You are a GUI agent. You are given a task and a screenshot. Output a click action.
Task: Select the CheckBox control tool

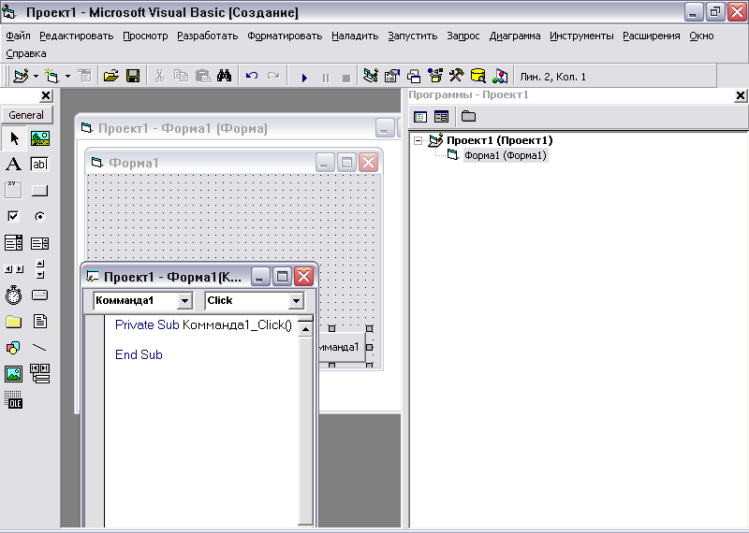coord(13,216)
